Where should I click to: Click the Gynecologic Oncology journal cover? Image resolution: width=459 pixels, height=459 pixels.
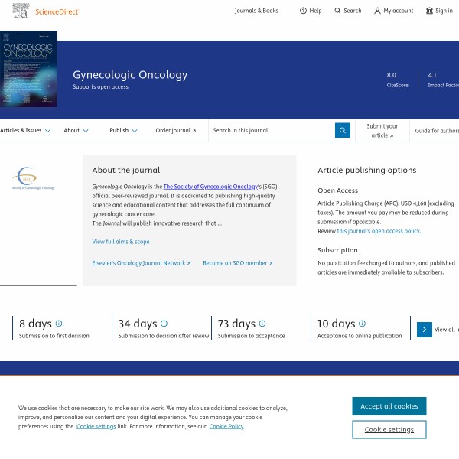point(28,69)
